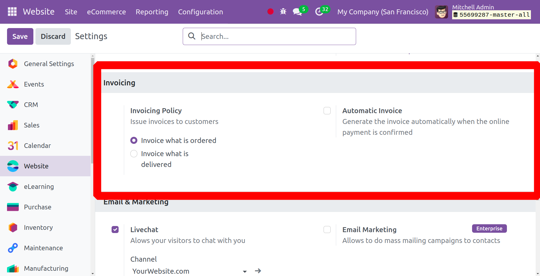Open the Configuration menu
Screen dimensions: 540x276
[x=200, y=12]
